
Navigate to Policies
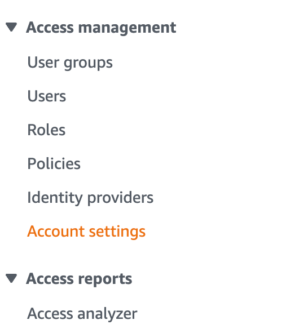(x=54, y=163)
